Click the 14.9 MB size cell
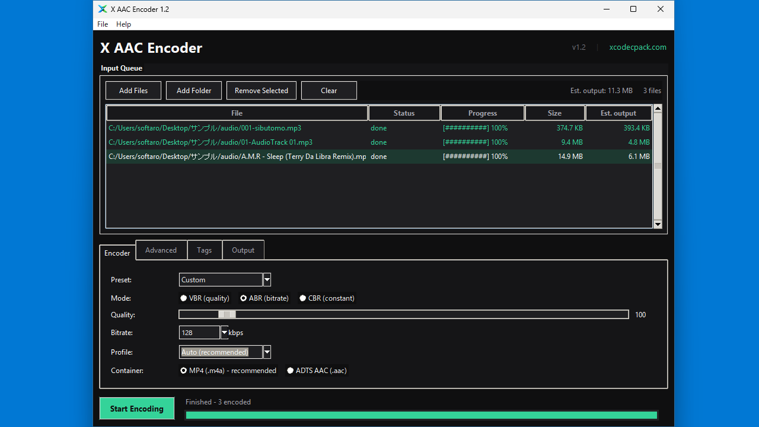This screenshot has height=427, width=759. pos(570,157)
